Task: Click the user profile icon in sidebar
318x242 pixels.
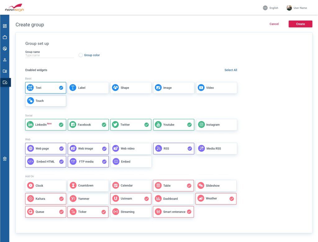Action: [x=5, y=60]
